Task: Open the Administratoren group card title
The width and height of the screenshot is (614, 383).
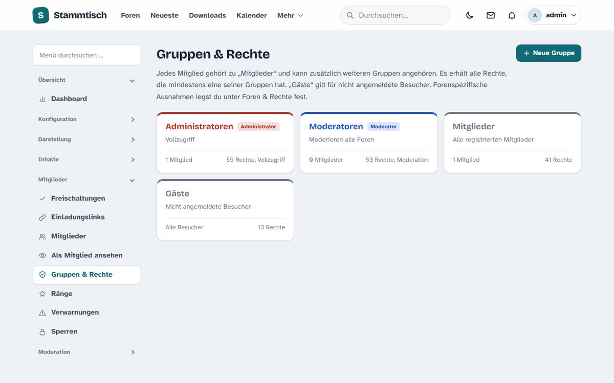Action: click(200, 127)
